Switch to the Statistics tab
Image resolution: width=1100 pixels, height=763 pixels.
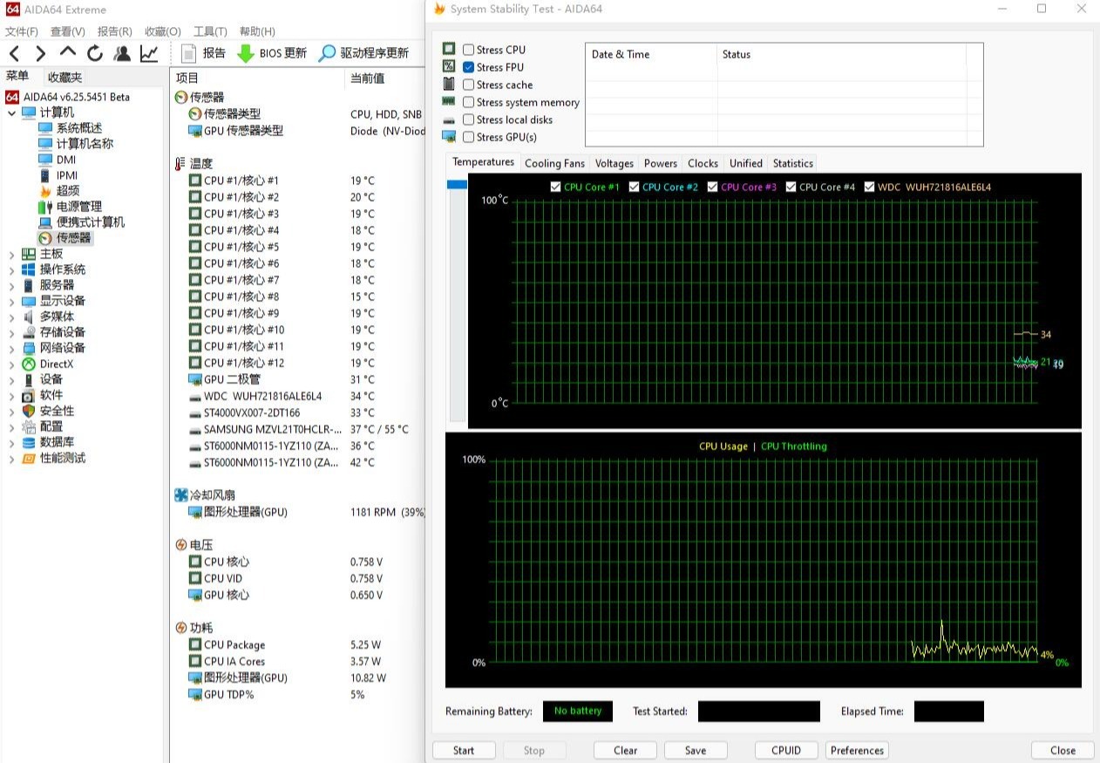[x=793, y=163]
